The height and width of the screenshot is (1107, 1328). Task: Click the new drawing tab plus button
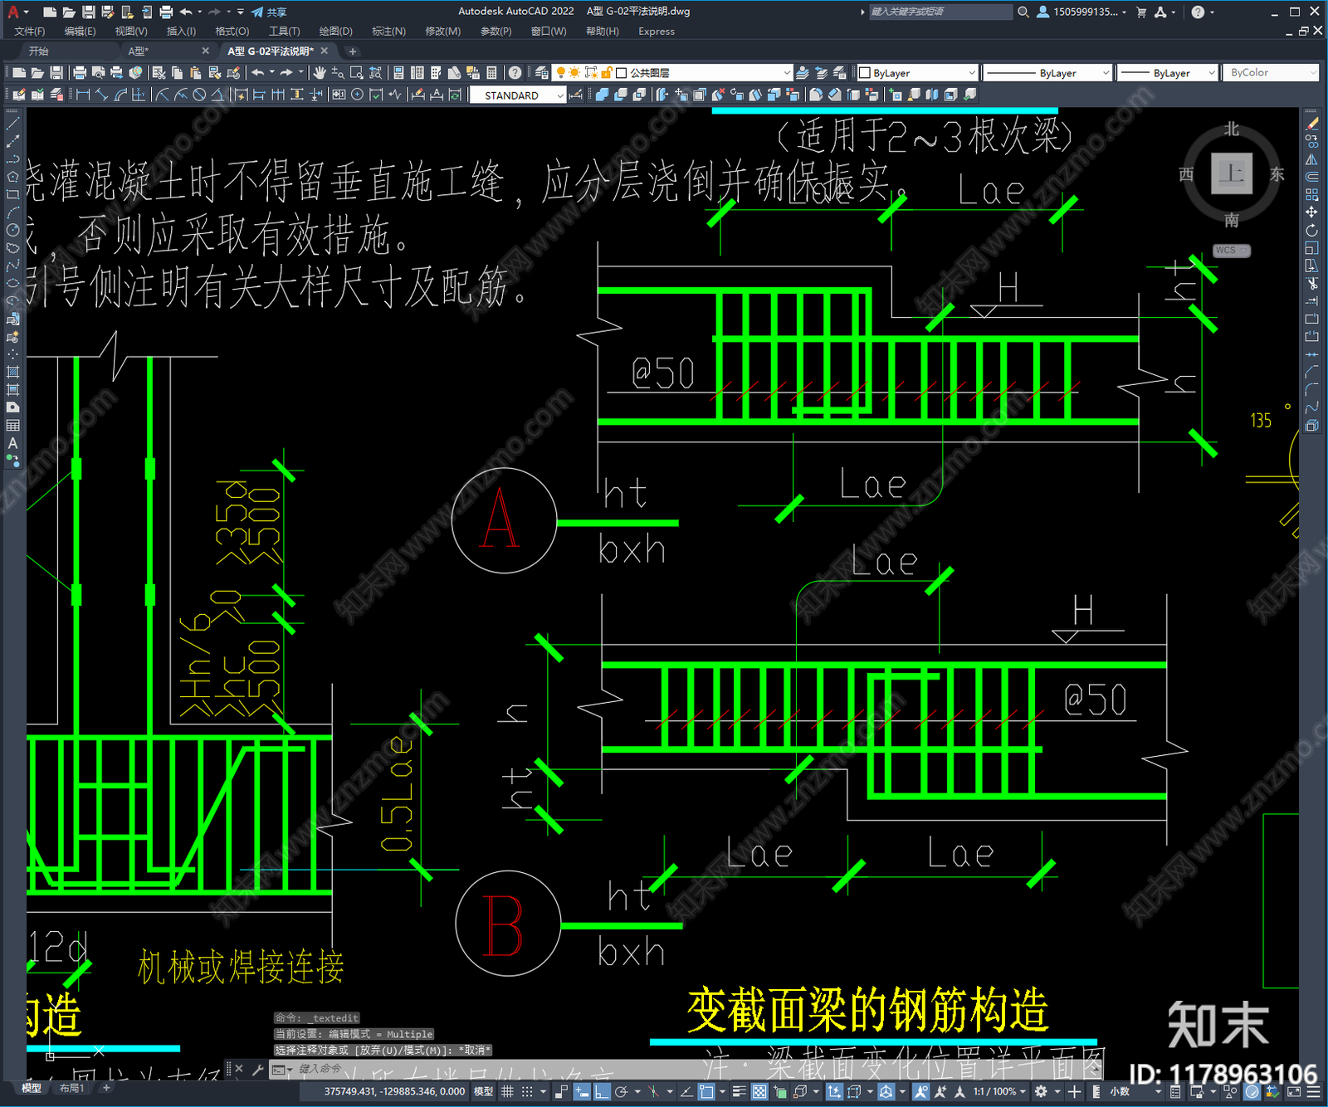pos(353,51)
